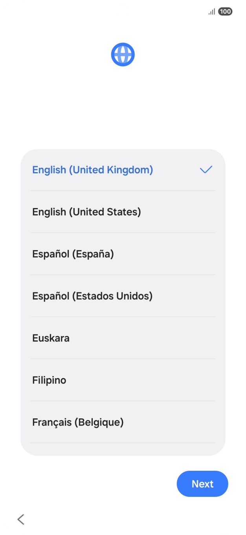Tap the back arrow at bottom left
This screenshot has height=535, width=246.
point(20,519)
